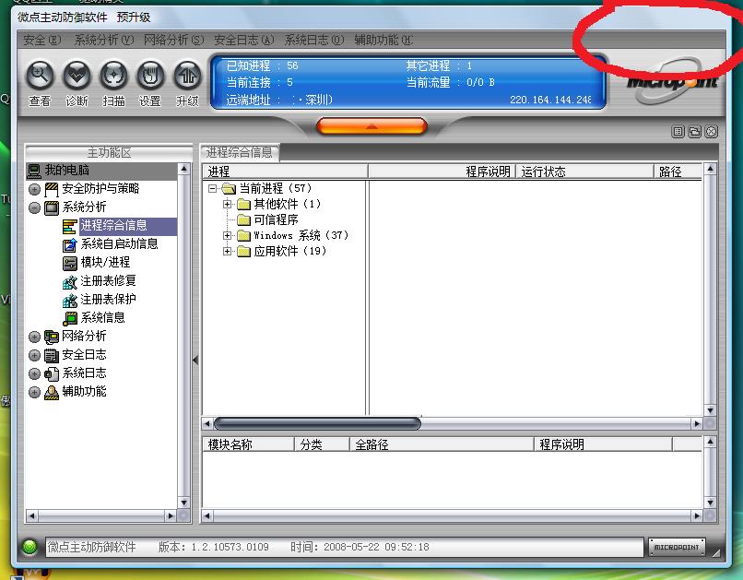Screen dimensions: 743x580
Task: Click the process list horizontal scrollbar thumb
Action: click(x=317, y=423)
